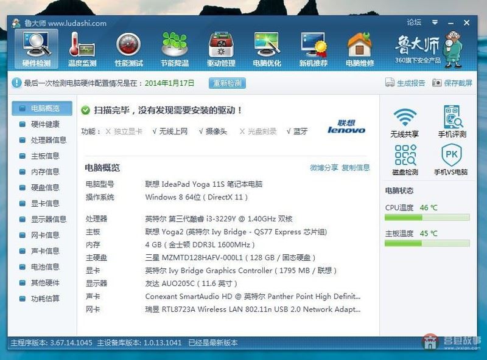This screenshot has width=487, height=360.
Task: Close the 鲁大师 window
Action: [466, 22]
